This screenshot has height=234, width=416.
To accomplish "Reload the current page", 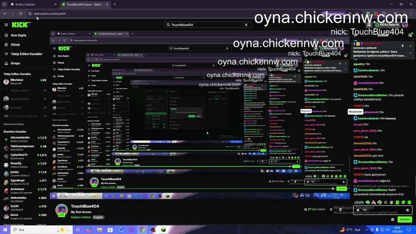I will click(20, 14).
